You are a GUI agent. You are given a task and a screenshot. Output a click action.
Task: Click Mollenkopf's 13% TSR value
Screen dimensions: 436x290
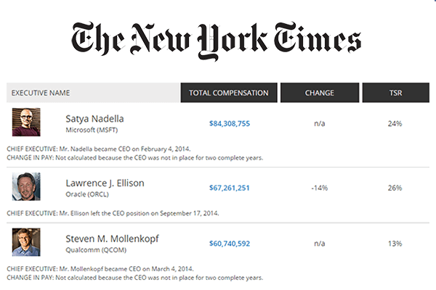(x=395, y=244)
